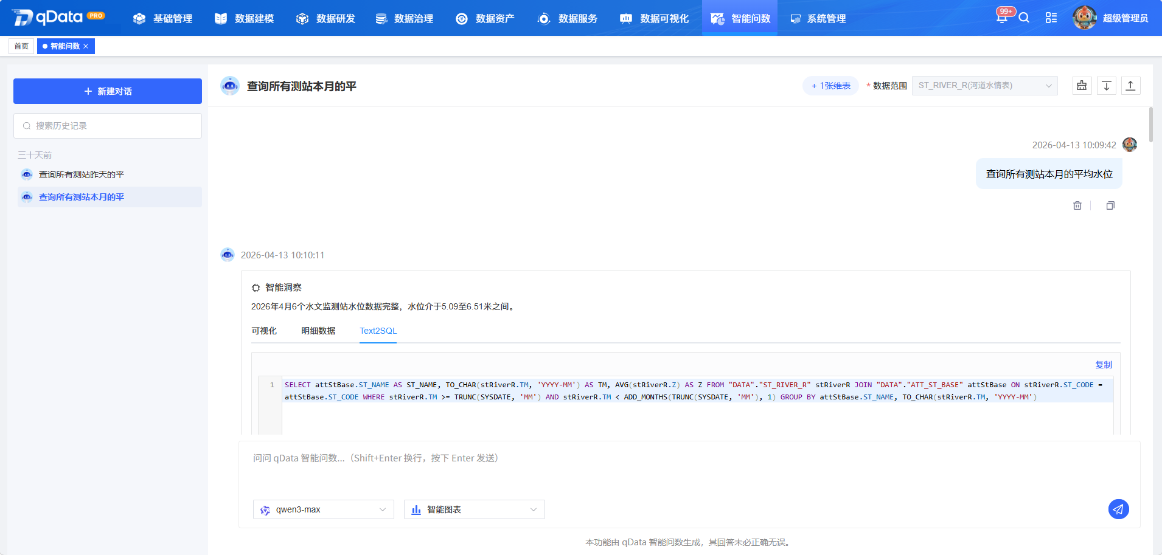Open the 数据建模 menu

click(244, 18)
